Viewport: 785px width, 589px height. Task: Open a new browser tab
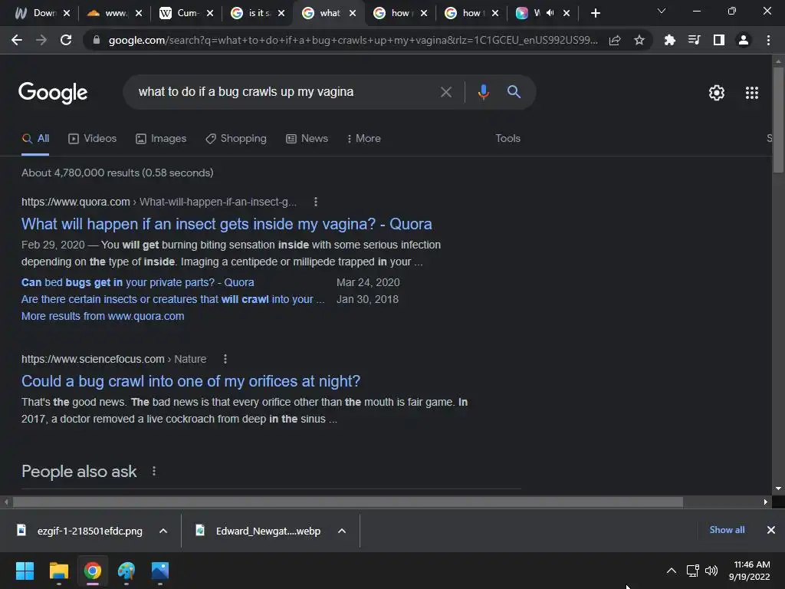[595, 13]
